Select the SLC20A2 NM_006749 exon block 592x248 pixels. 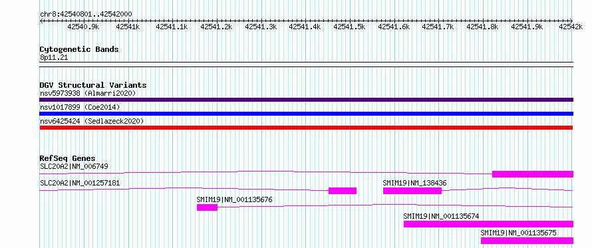[x=533, y=174]
